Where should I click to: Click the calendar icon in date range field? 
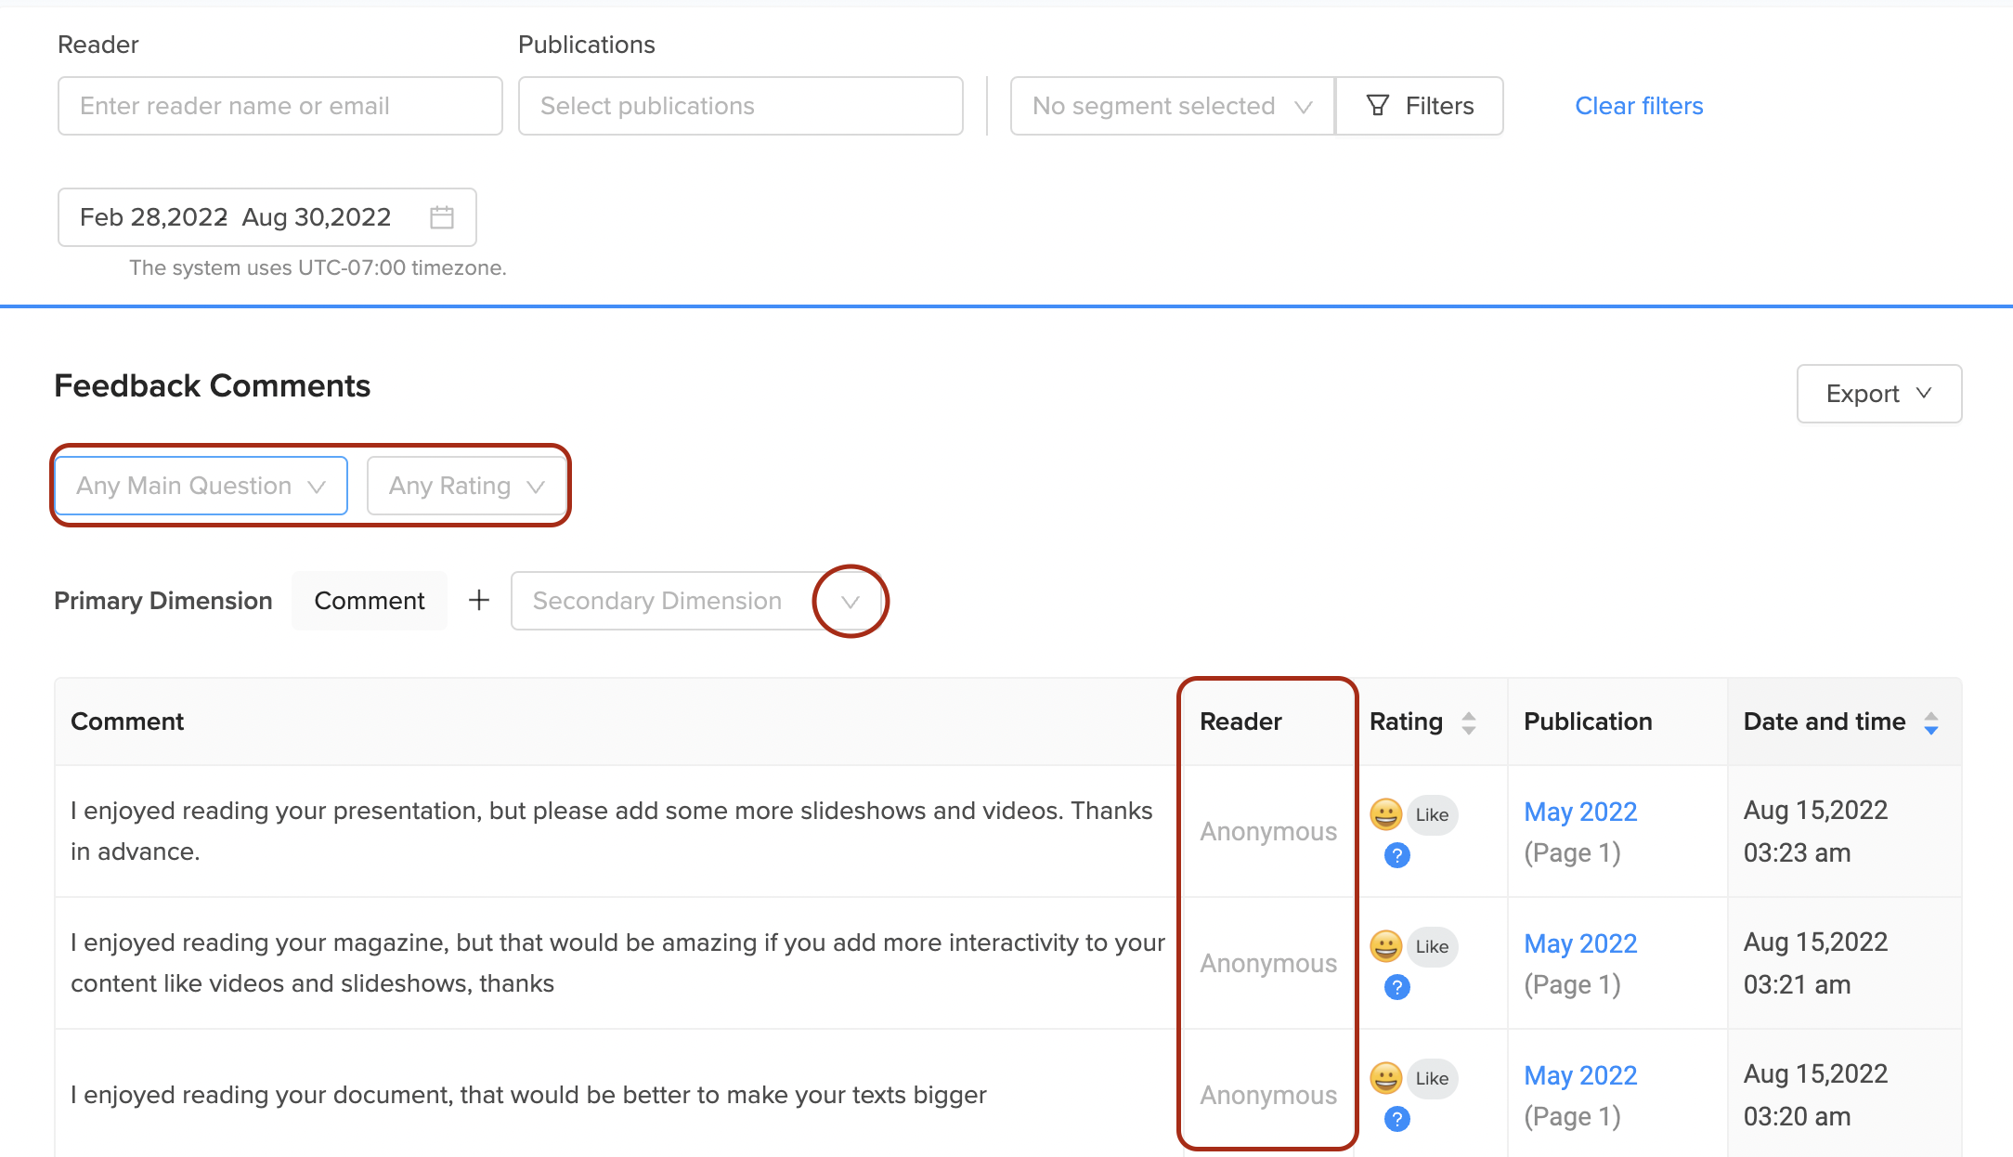[x=442, y=217]
